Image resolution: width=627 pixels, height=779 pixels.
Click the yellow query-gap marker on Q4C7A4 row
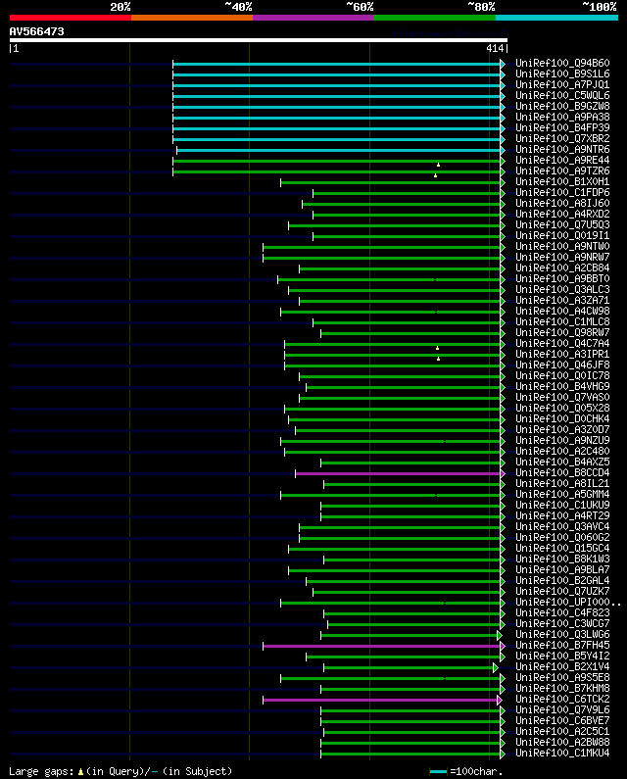(437, 348)
